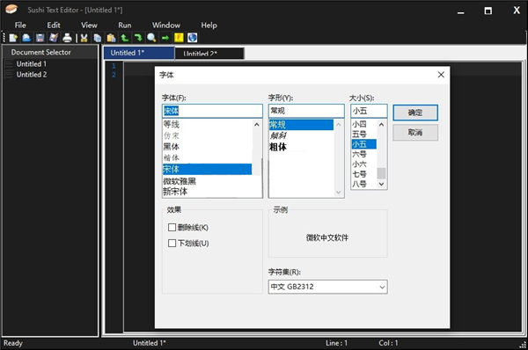Switch to the Untitled 2* tab
The image size is (528, 350).
[209, 54]
